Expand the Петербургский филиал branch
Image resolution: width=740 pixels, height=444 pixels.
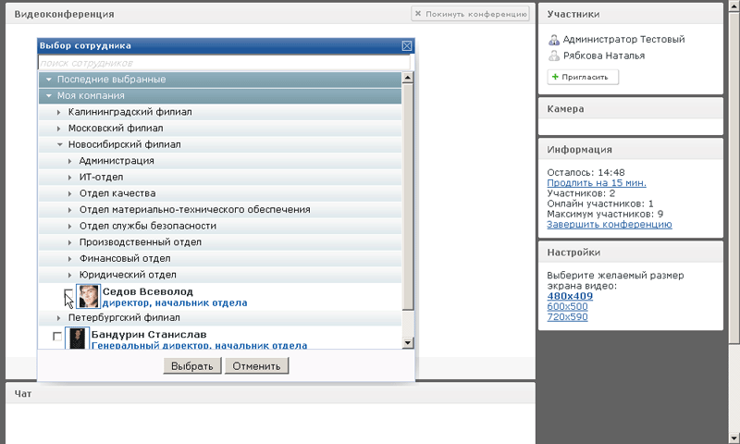tap(58, 318)
